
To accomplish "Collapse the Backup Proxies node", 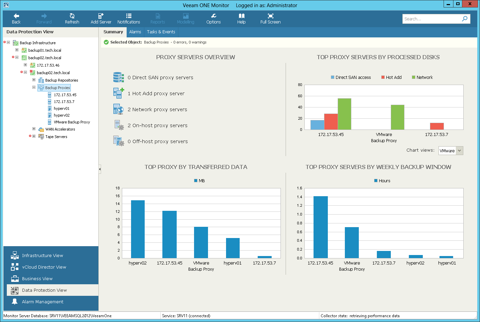I will click(x=34, y=87).
